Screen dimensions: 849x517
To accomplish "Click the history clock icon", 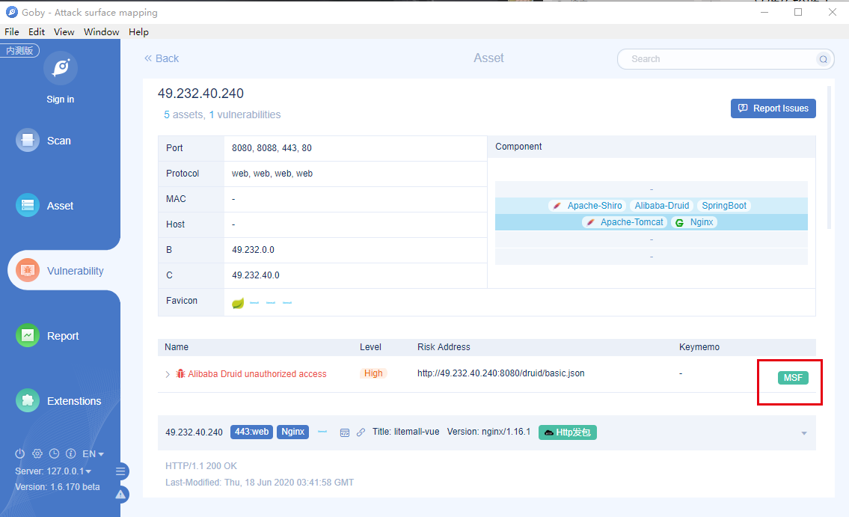I will tap(54, 453).
